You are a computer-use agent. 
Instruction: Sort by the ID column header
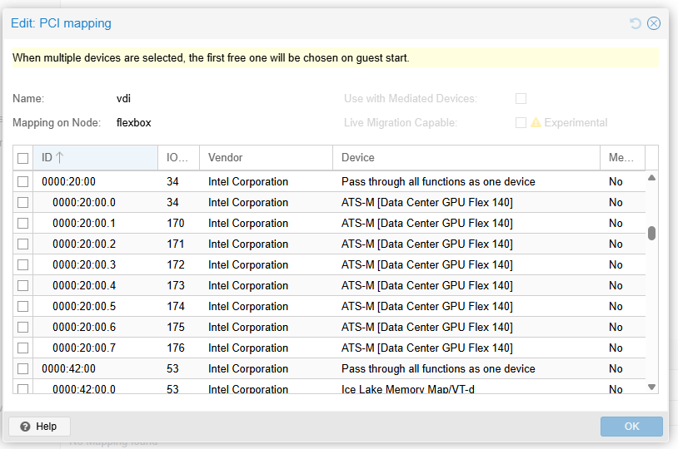[92, 157]
